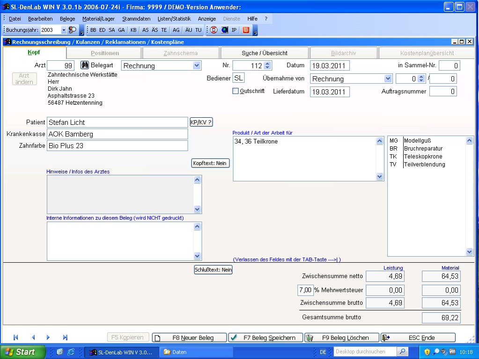Click F7 Beleg Speichern button

tap(265, 337)
